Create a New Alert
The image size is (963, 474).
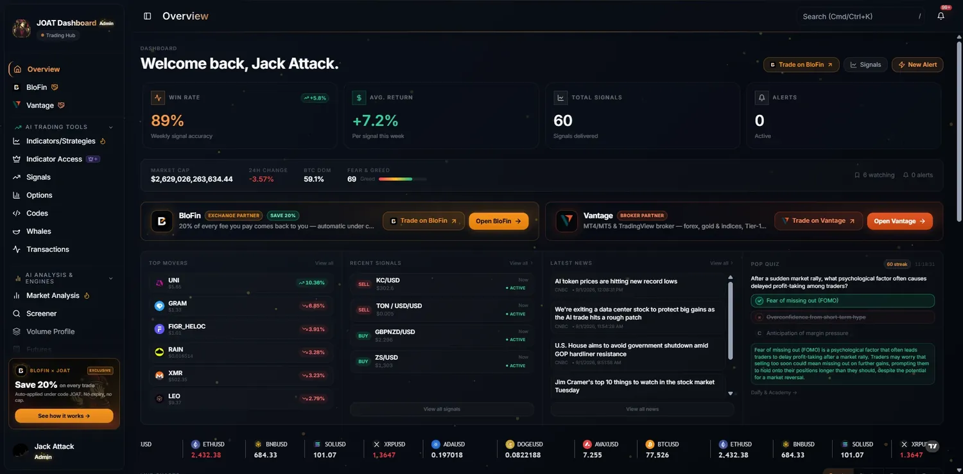917,65
